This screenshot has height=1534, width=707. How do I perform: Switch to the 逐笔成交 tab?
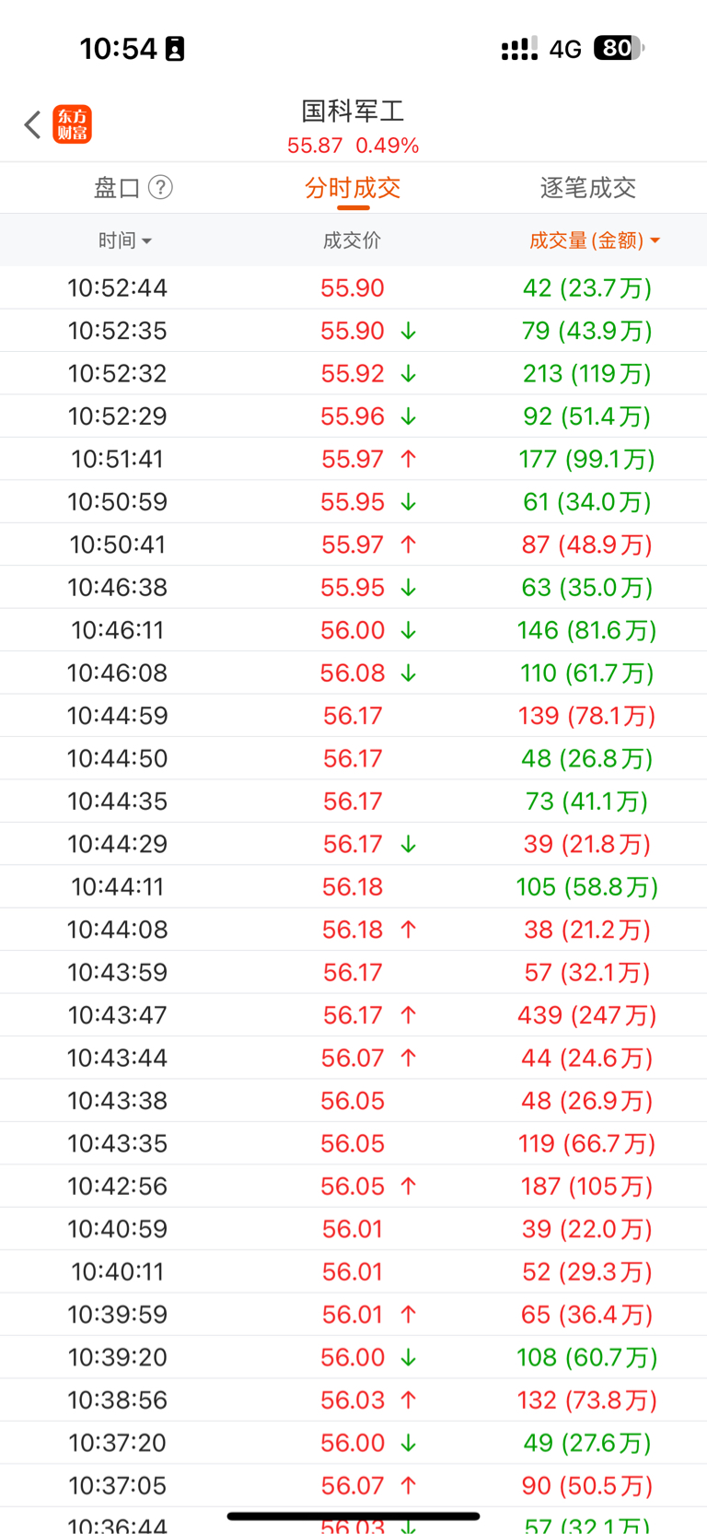pyautogui.click(x=588, y=188)
